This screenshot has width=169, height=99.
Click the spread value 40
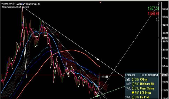[157, 19]
